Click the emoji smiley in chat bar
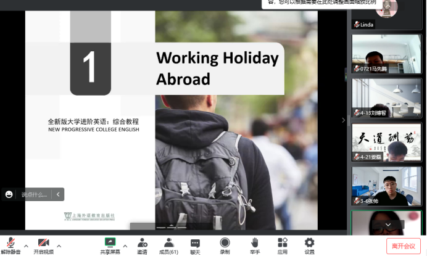 coord(9,194)
